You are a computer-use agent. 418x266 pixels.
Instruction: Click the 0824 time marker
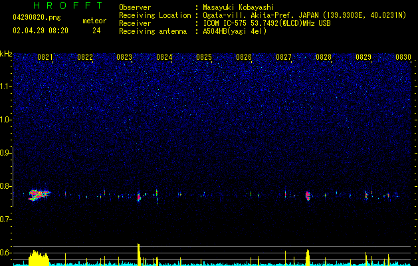pos(164,57)
